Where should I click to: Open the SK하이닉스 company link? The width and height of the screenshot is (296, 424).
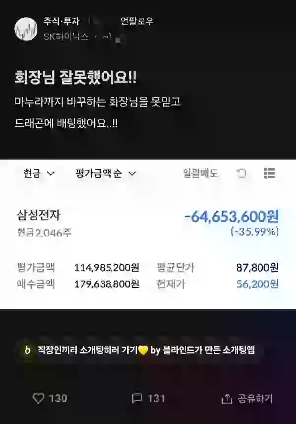tap(66, 36)
